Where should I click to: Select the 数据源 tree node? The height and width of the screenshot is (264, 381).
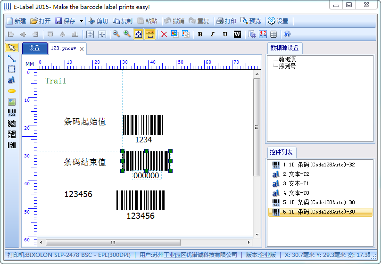287,59
